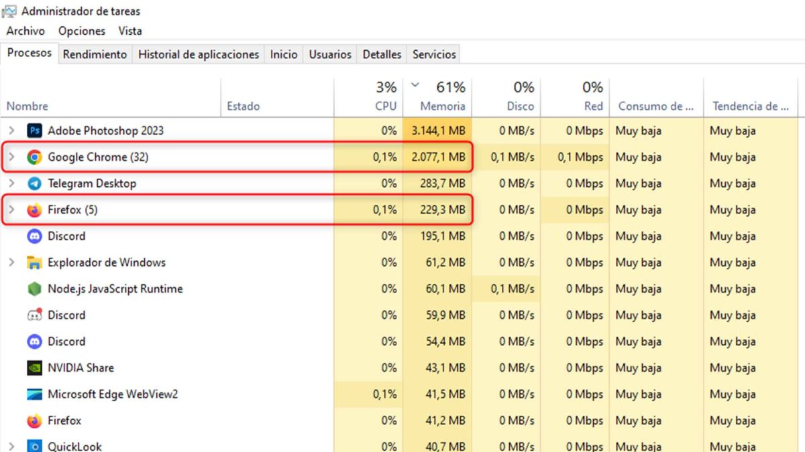805x452 pixels.
Task: Switch to the Detalles tab
Action: pyautogui.click(x=382, y=54)
